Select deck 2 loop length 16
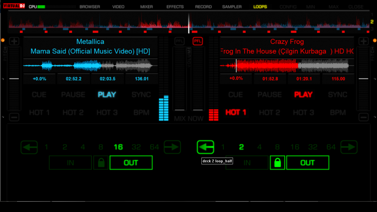377x212 pixels. pyautogui.click(x=295, y=147)
